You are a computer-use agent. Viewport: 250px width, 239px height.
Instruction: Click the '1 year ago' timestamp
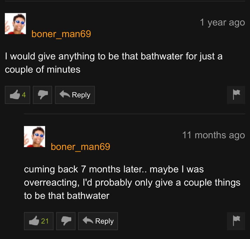pos(222,22)
